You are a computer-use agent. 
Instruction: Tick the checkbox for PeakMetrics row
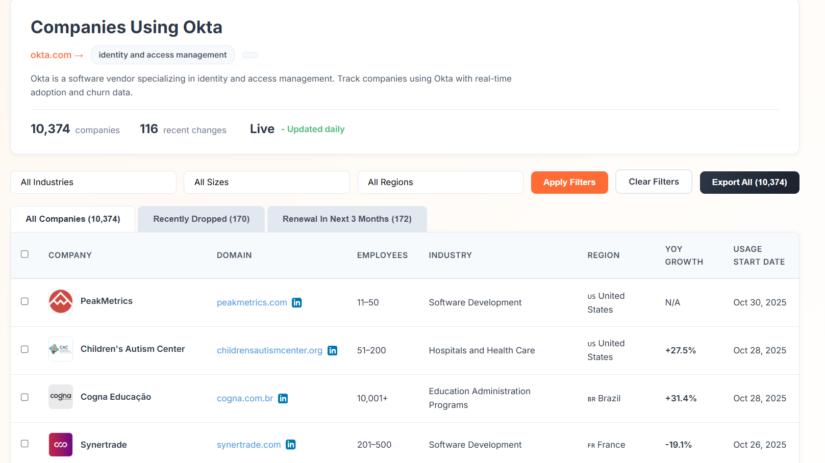coord(24,301)
